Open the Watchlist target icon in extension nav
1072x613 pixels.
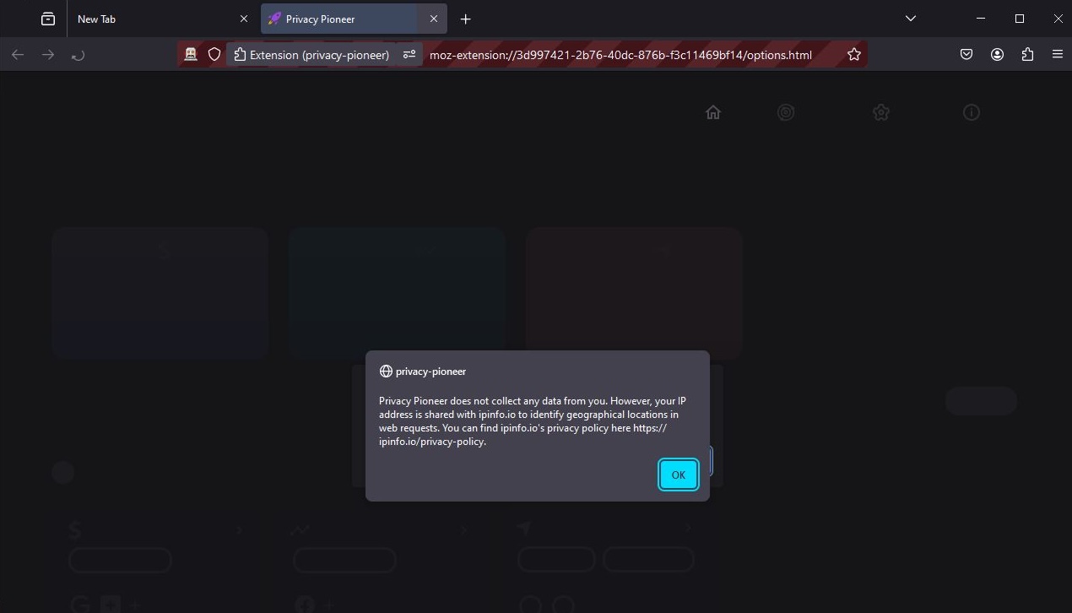coord(786,112)
